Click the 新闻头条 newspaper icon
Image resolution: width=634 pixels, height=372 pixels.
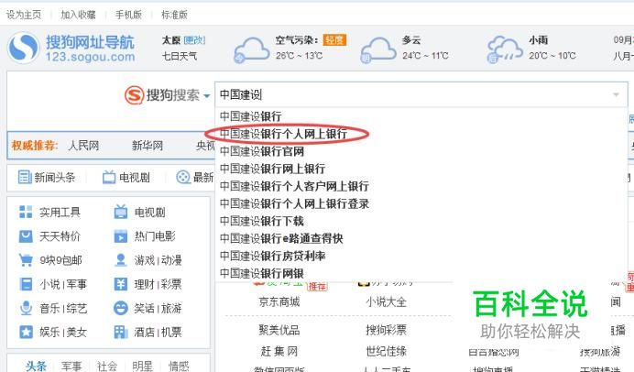coord(25,177)
